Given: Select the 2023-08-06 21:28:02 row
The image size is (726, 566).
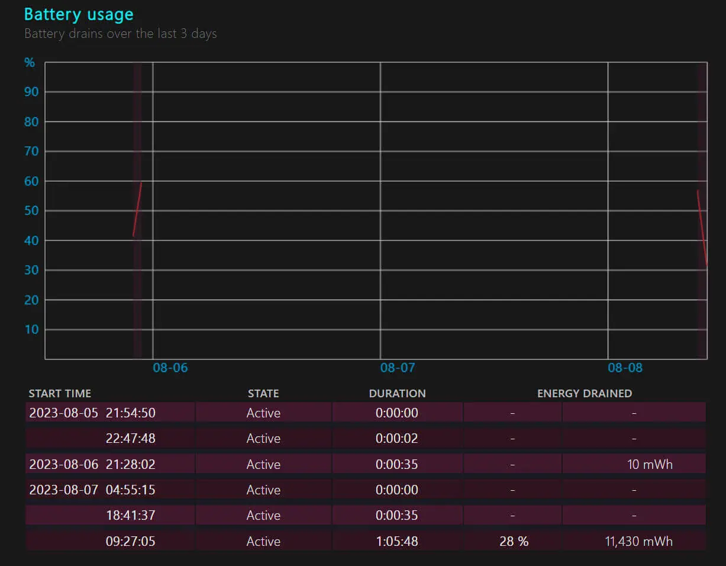Looking at the screenshot, I should click(x=366, y=464).
